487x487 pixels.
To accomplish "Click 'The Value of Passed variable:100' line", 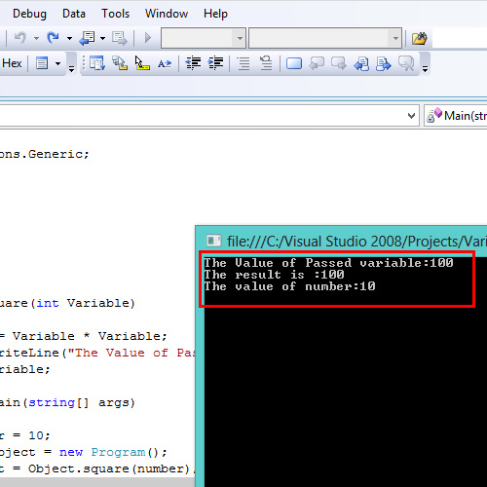I will click(x=328, y=263).
